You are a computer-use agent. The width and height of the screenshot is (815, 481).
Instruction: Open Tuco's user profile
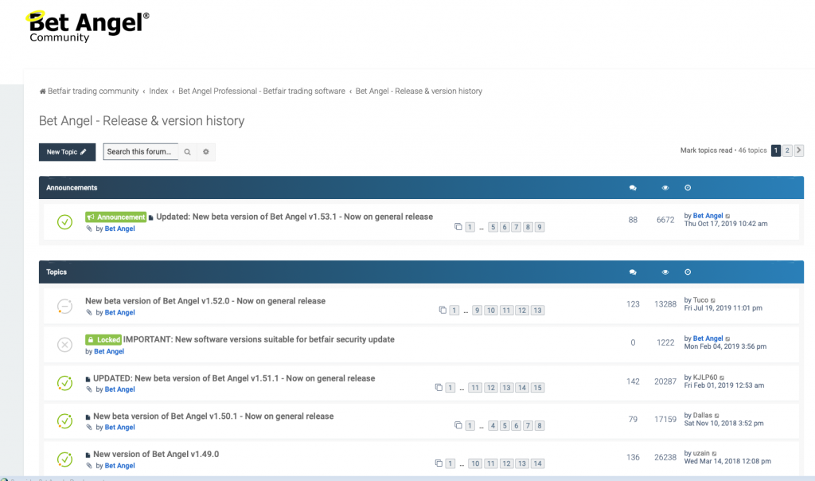click(700, 300)
